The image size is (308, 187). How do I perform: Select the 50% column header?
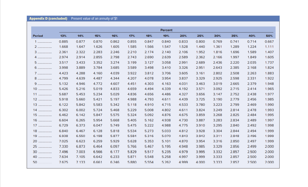pos(269,36)
